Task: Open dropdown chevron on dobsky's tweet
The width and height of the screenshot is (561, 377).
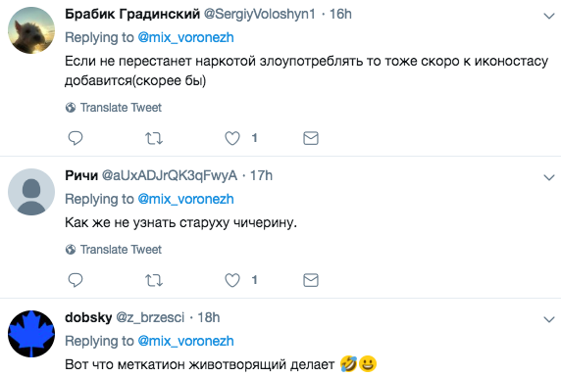Action: click(549, 319)
